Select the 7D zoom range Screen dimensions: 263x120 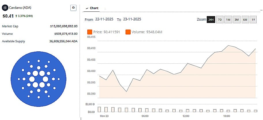(220, 20)
